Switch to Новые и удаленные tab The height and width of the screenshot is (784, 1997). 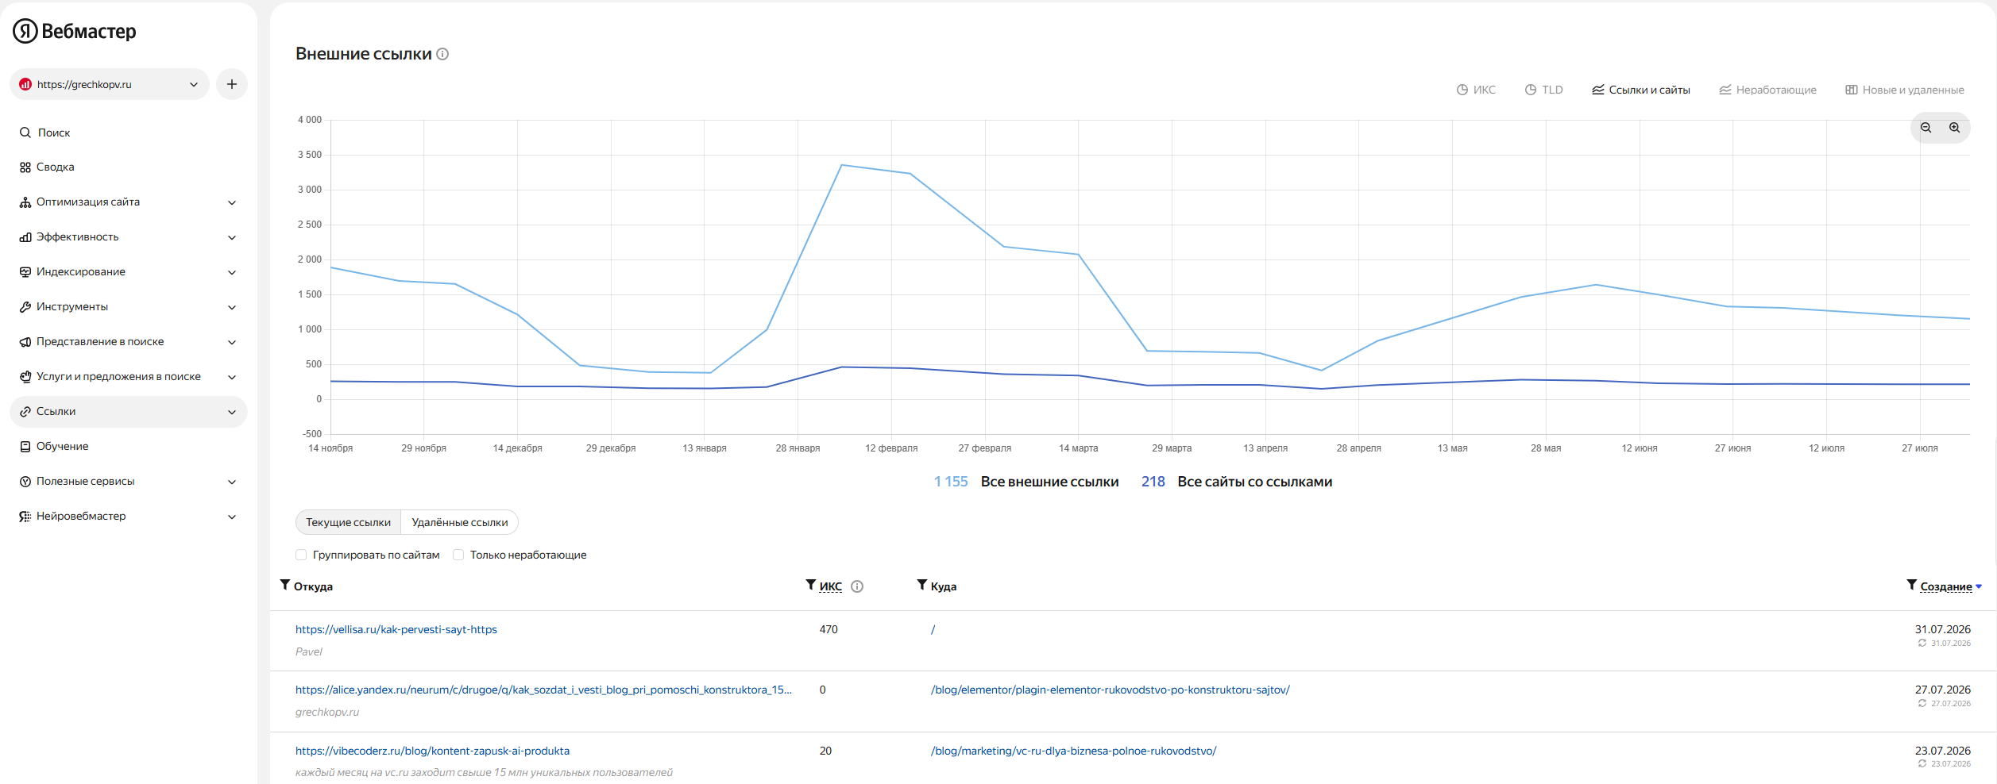[1904, 90]
